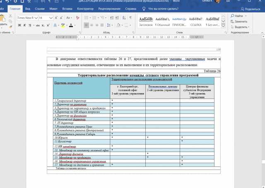Collapse the ribbon with the arrow
Viewport: 265px width, 188px height.
(262, 32)
